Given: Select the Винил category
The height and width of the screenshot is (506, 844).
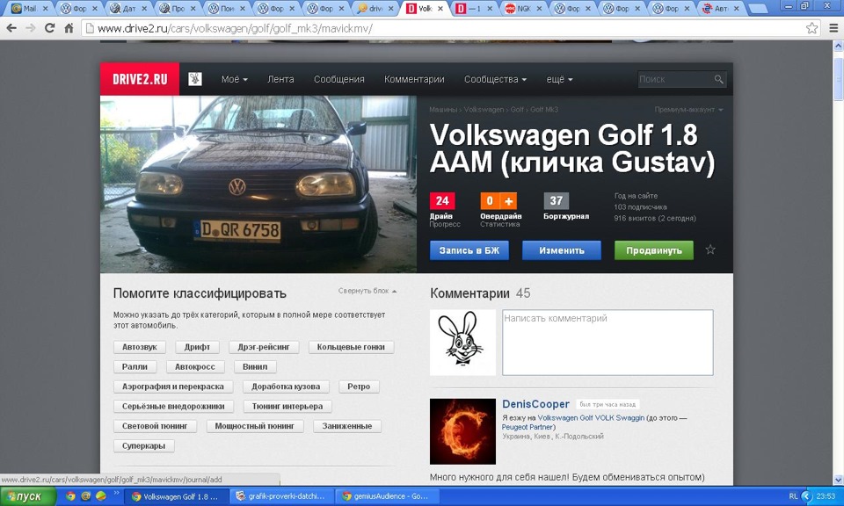Looking at the screenshot, I should tap(255, 366).
